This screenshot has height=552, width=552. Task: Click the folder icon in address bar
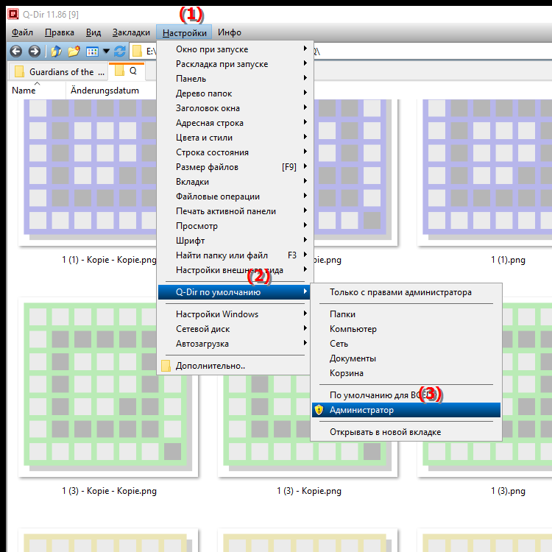[137, 52]
